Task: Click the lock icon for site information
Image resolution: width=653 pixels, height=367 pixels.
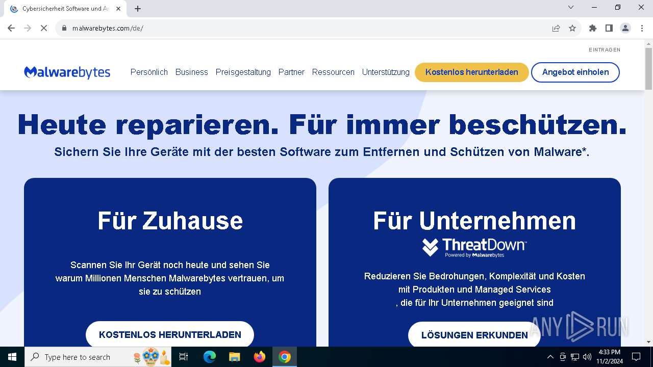Action: (x=64, y=28)
